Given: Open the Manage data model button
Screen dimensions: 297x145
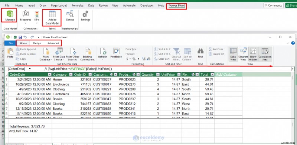Looking at the screenshot, I should [10, 16].
